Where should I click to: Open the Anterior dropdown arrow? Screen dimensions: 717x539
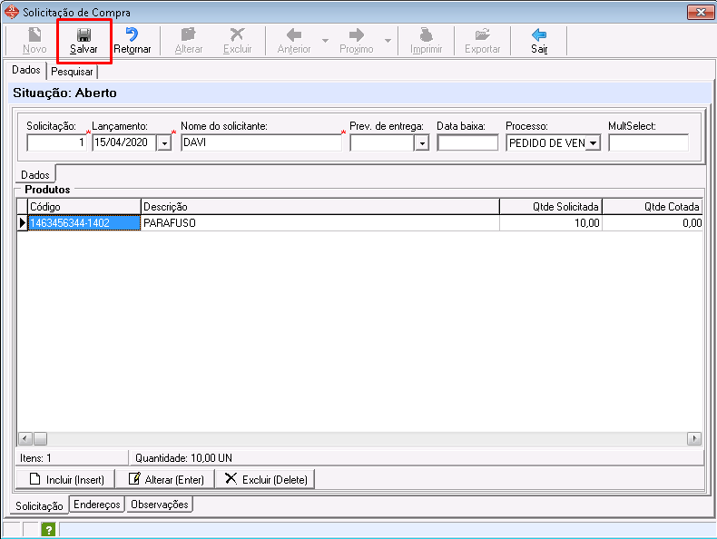point(325,41)
